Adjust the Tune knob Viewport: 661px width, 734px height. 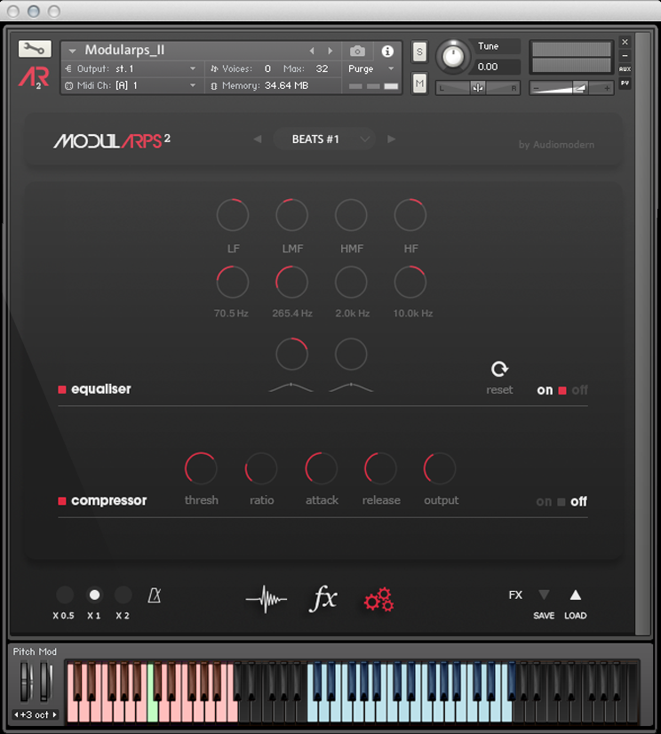pyautogui.click(x=453, y=57)
